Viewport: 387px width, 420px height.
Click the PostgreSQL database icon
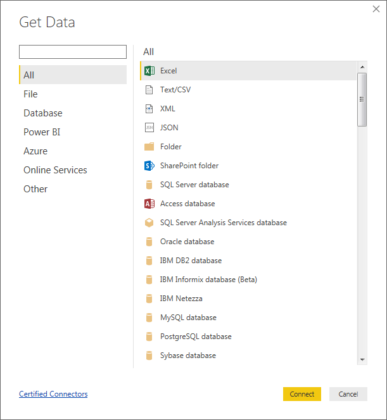click(149, 337)
